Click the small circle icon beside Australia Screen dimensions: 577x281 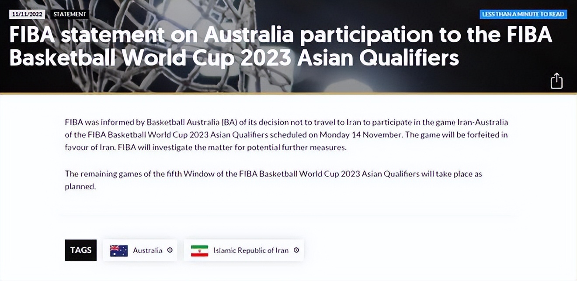pyautogui.click(x=170, y=250)
